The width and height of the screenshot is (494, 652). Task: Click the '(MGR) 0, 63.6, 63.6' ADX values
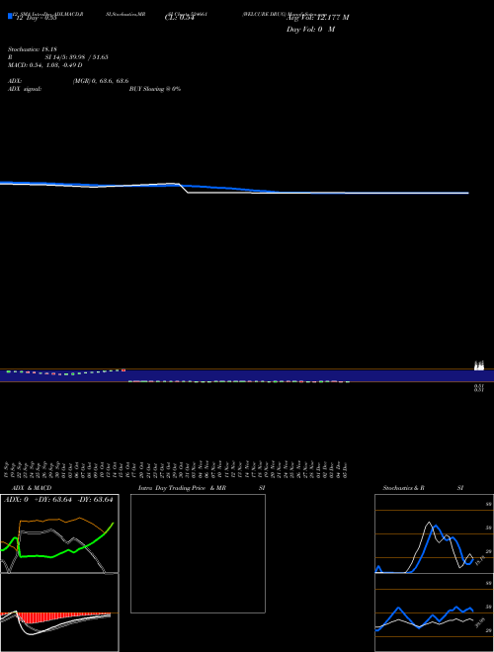point(101,81)
